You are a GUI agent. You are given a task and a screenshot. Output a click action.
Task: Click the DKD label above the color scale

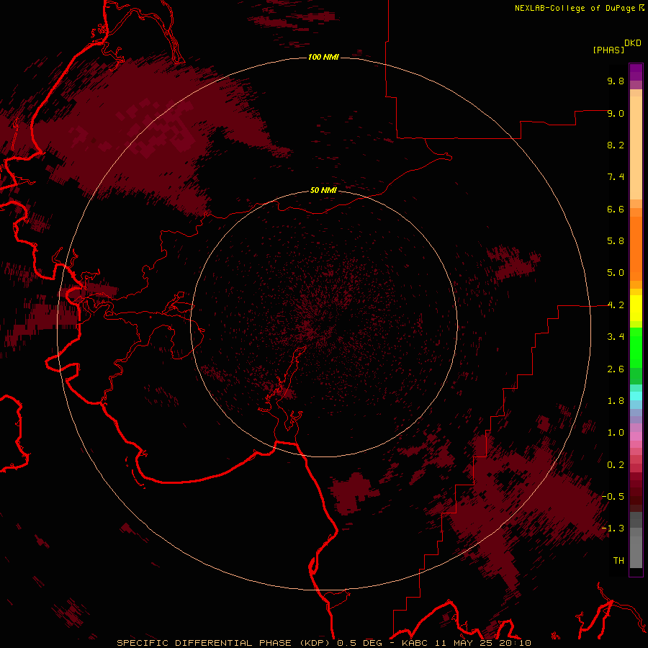tap(633, 43)
